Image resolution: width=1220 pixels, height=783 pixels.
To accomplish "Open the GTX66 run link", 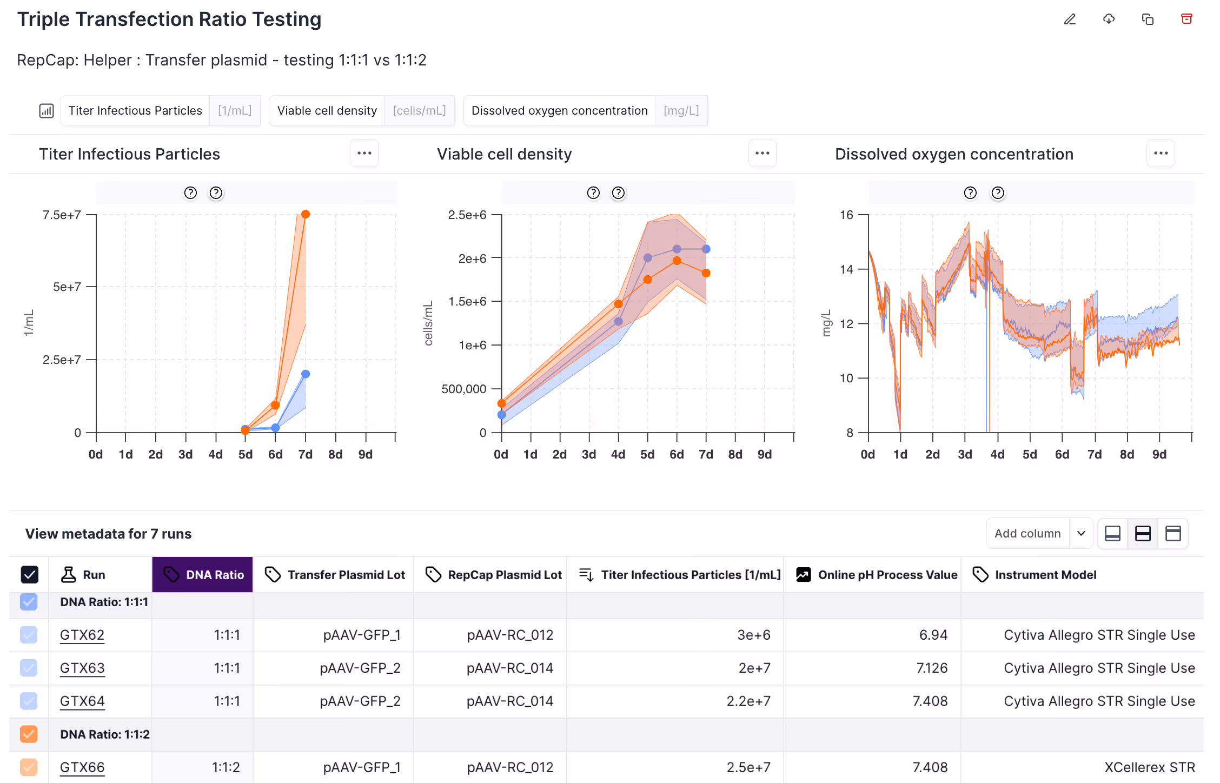I will coord(82,767).
